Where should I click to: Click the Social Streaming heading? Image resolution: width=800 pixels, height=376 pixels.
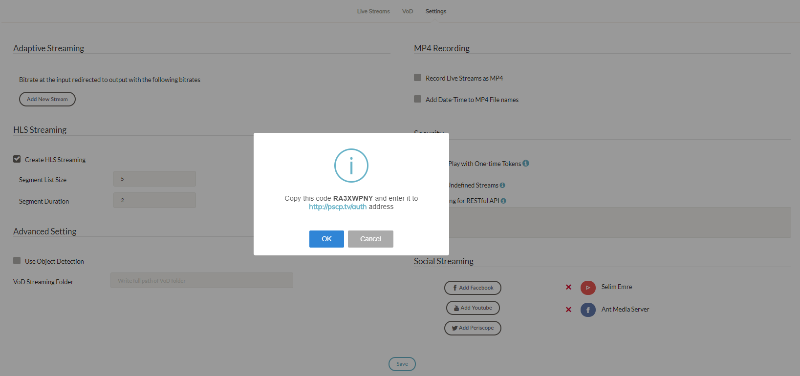(x=444, y=261)
